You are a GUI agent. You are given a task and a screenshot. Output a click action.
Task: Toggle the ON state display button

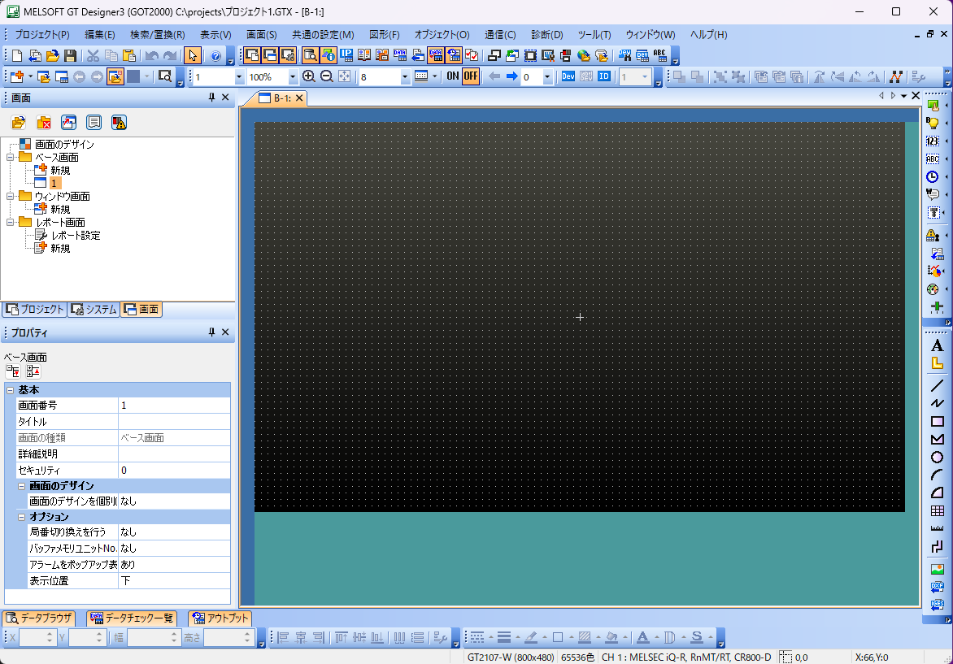tap(453, 76)
